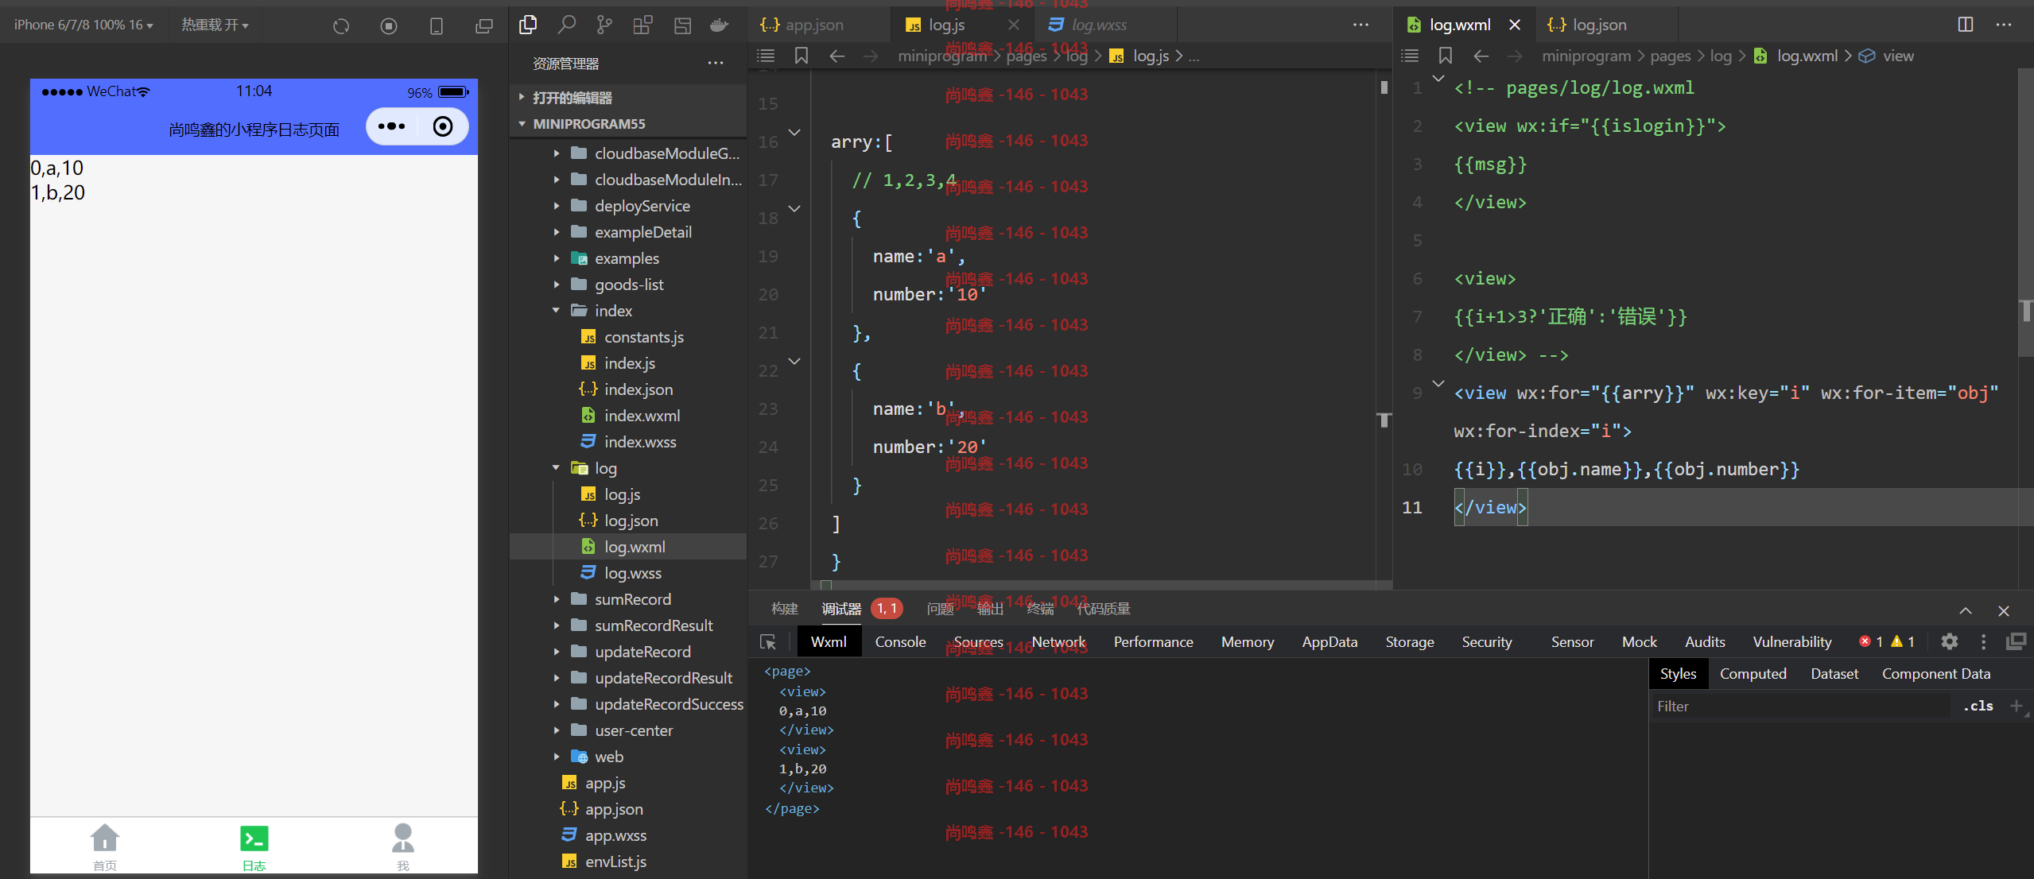The width and height of the screenshot is (2034, 879).
Task: Toggle the phone device icon
Action: click(437, 26)
